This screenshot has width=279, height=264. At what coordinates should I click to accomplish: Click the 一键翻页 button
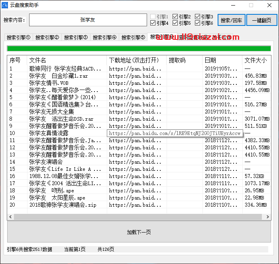pyautogui.click(x=261, y=20)
